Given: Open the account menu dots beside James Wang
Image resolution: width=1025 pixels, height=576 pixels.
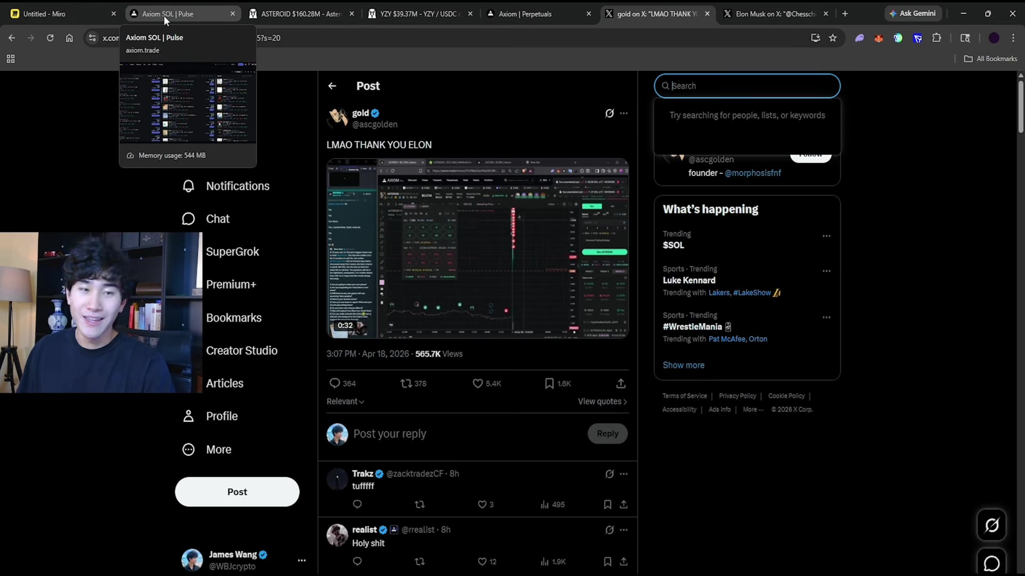Looking at the screenshot, I should coord(302,561).
